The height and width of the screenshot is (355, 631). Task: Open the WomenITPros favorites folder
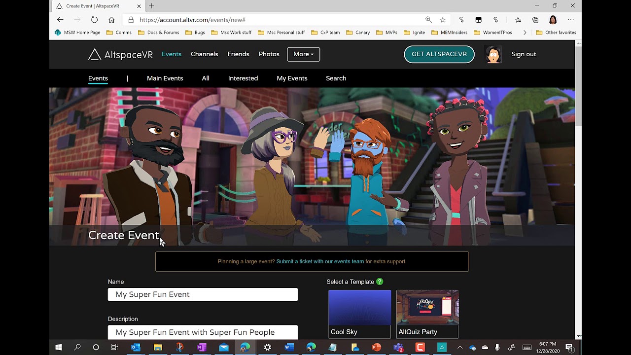point(493,33)
